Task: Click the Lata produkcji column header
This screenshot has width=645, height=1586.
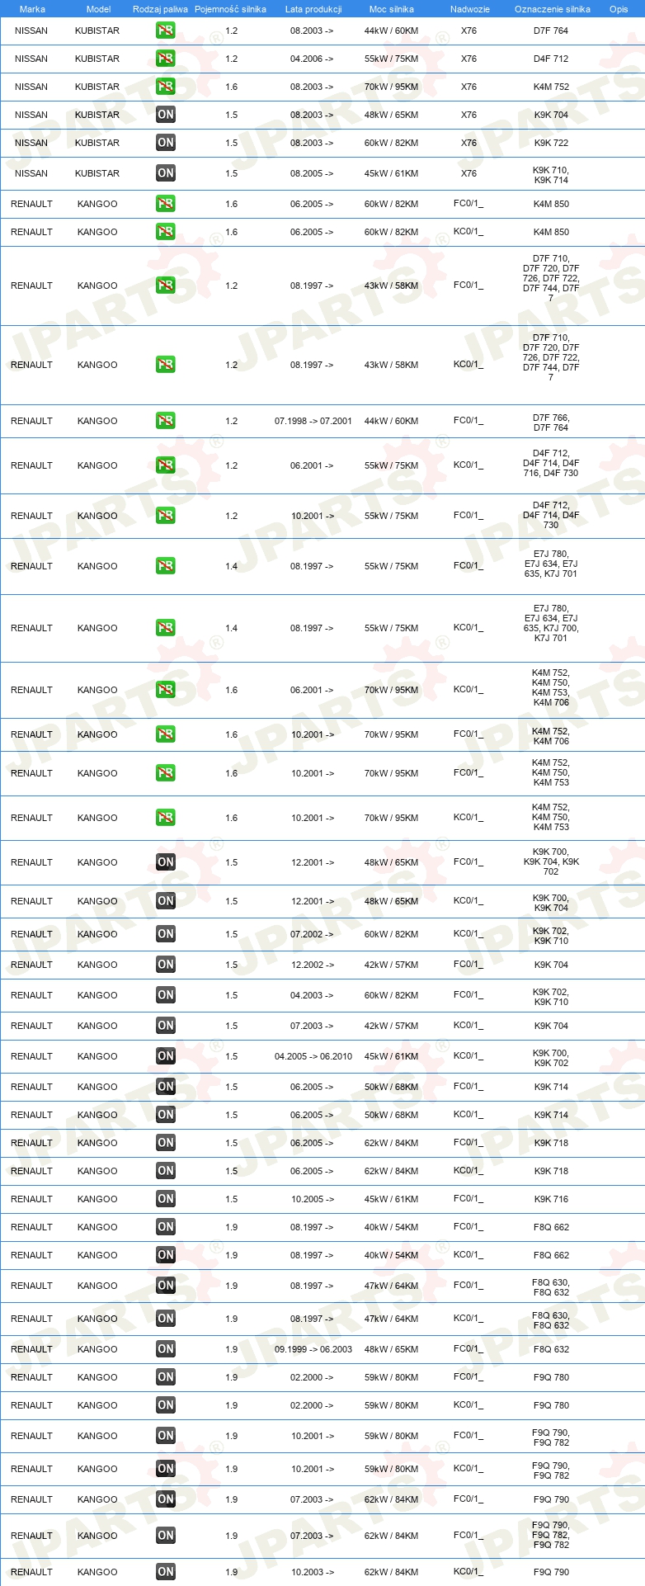Action: [313, 9]
